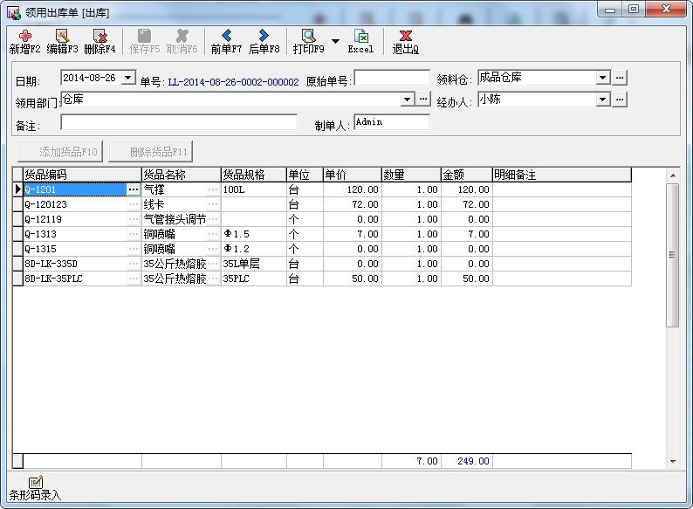Expand the 领用部门 department dropdown
Screen dimensions: 693x509
[407, 100]
